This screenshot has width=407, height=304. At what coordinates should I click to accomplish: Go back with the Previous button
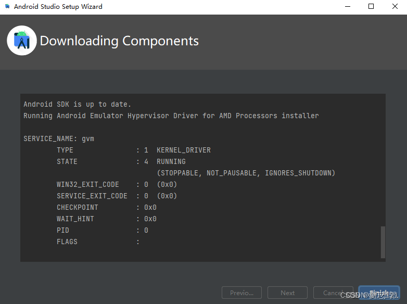pyautogui.click(x=241, y=293)
